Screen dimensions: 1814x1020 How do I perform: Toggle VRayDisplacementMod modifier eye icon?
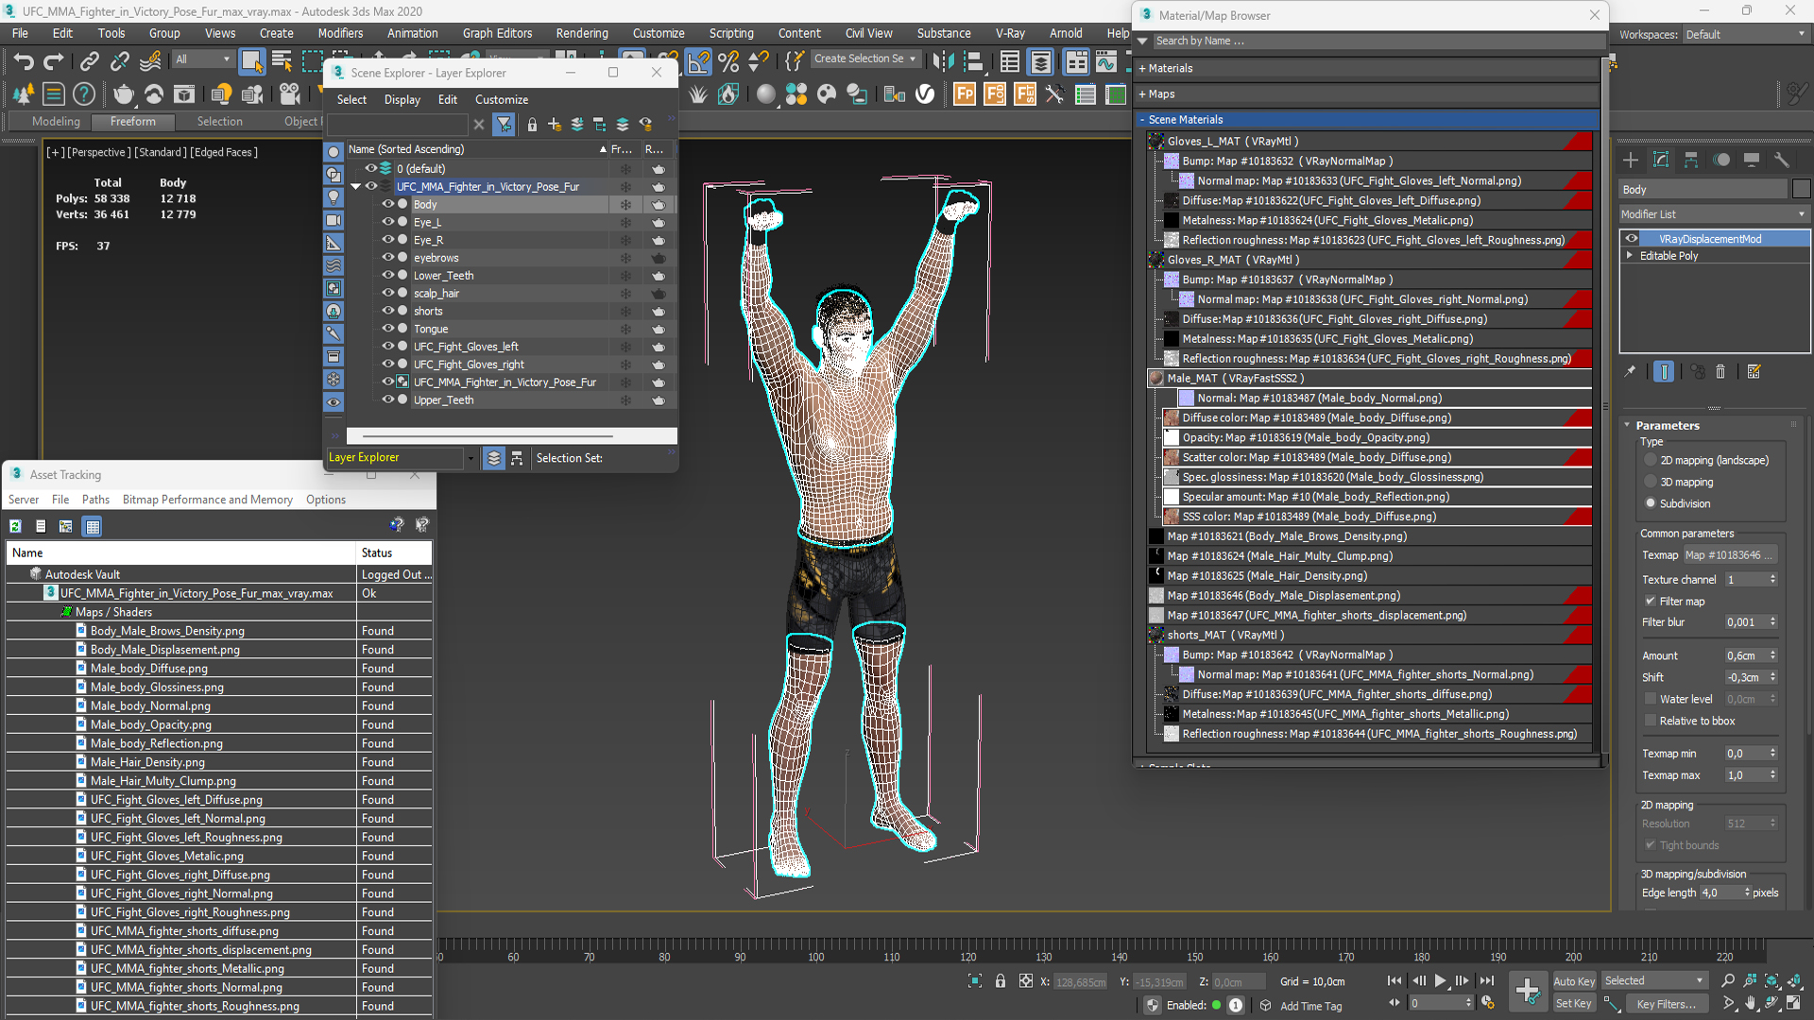pyautogui.click(x=1631, y=239)
